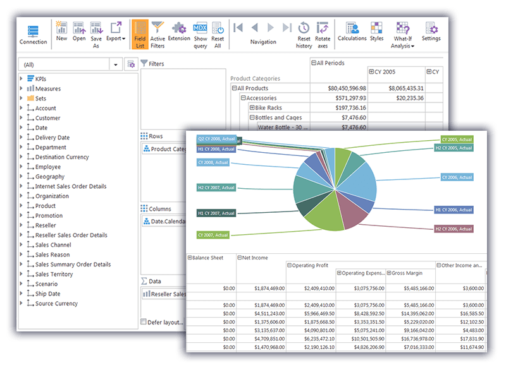Click the Save As toolbar icon
506x370 pixels.
coord(96,35)
